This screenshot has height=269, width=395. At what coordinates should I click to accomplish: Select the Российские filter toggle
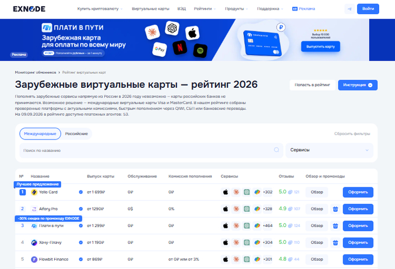point(76,133)
